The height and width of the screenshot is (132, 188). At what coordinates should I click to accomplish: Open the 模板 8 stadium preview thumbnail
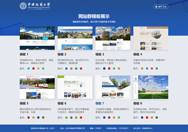151,87
